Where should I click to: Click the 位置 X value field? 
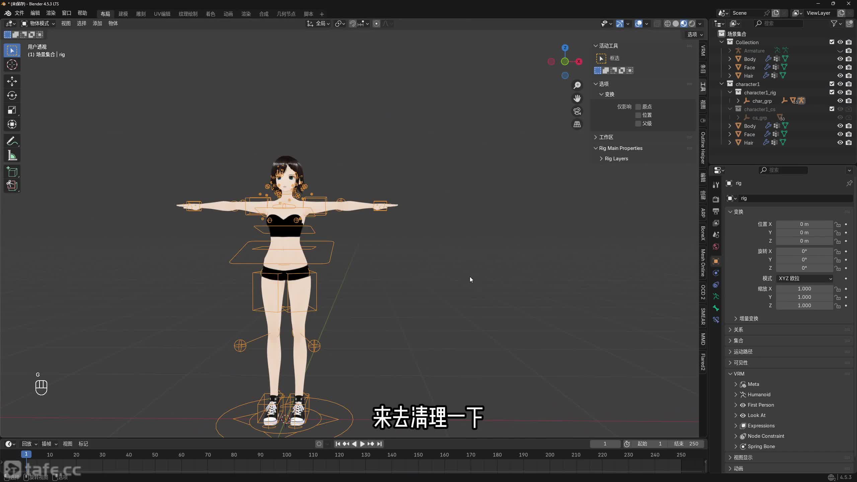click(804, 224)
